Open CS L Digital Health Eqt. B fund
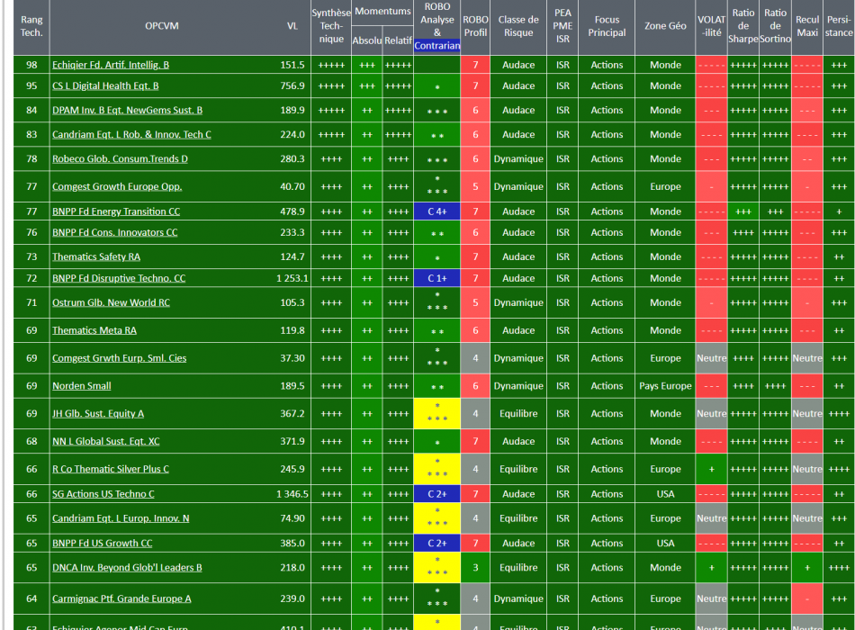Viewport: 855px width, 630px height. pyautogui.click(x=105, y=85)
